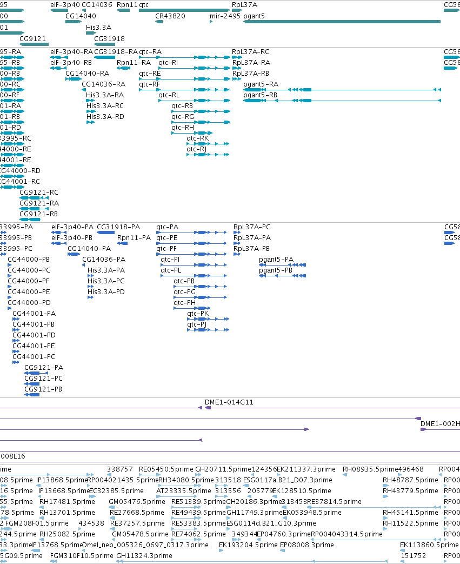Click the teal qtc gene span bar
Image resolution: width=460 pixels, height=564 pixels.
(x=184, y=10)
